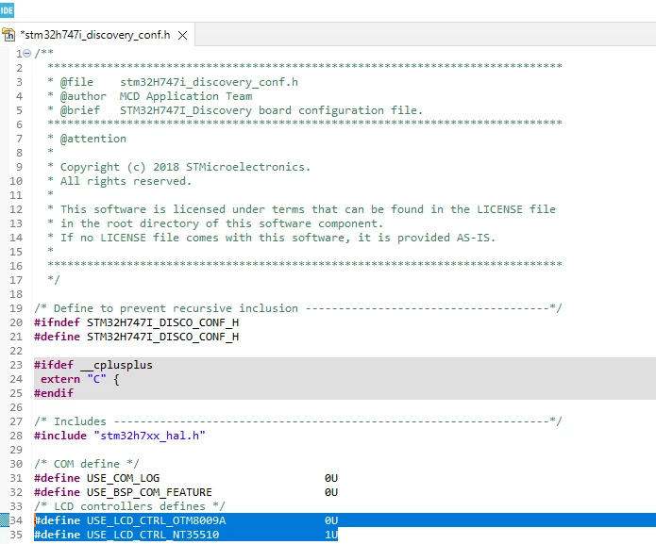Select the stm32h747i_discovery_conf.h editor tab
Image resolution: width=656 pixels, height=544 pixels.
tap(97, 35)
